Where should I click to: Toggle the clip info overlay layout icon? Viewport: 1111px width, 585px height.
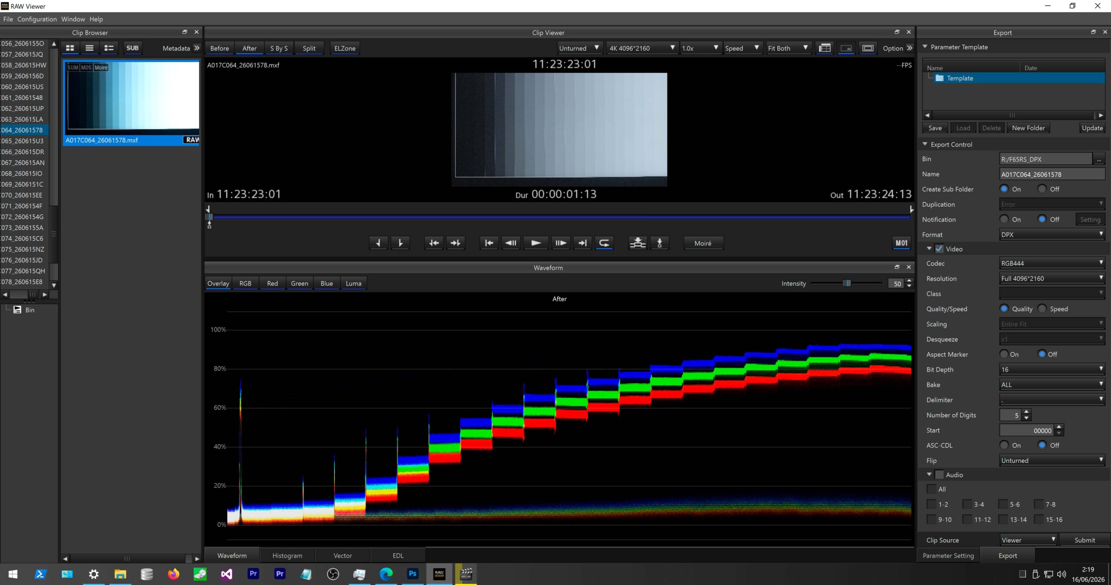[x=825, y=48]
